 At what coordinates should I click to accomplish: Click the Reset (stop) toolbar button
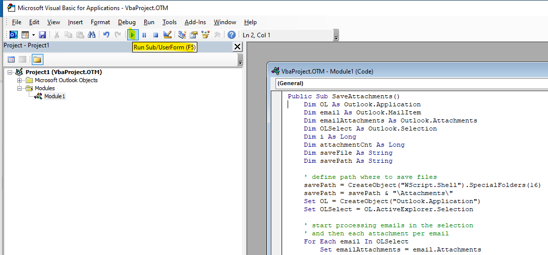(x=156, y=35)
